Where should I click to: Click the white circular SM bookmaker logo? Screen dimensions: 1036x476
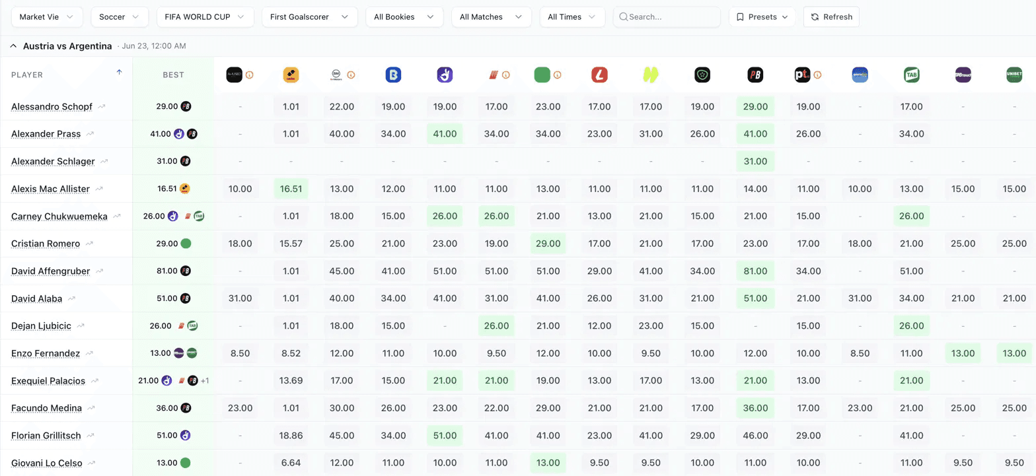[x=336, y=75]
